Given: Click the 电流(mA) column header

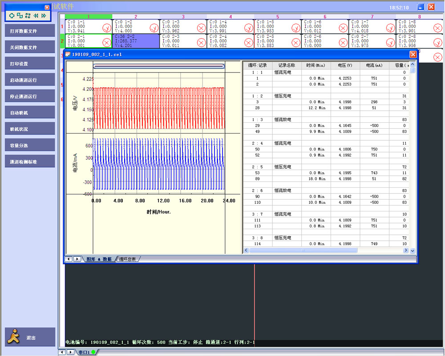Looking at the screenshot, I should [374, 65].
